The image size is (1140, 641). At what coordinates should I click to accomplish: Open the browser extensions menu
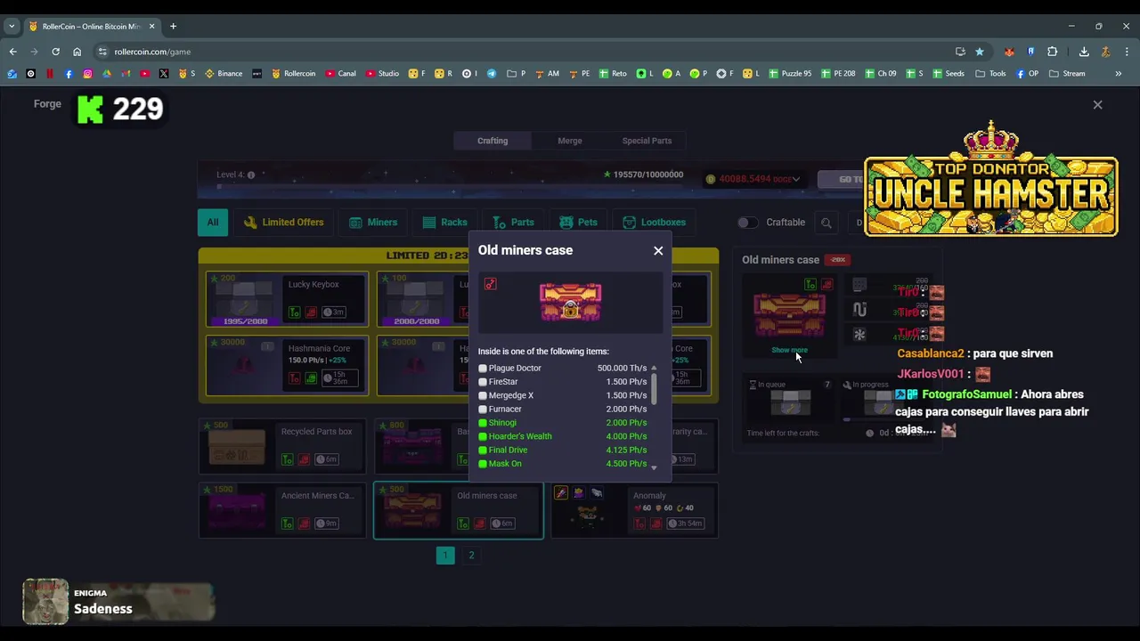[x=1052, y=52]
